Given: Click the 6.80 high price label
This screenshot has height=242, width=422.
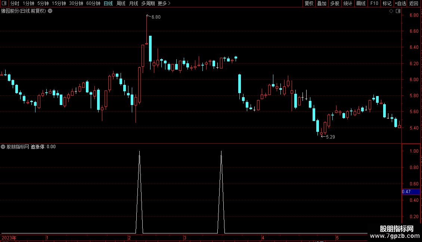Looking at the screenshot, I should [x=156, y=17].
